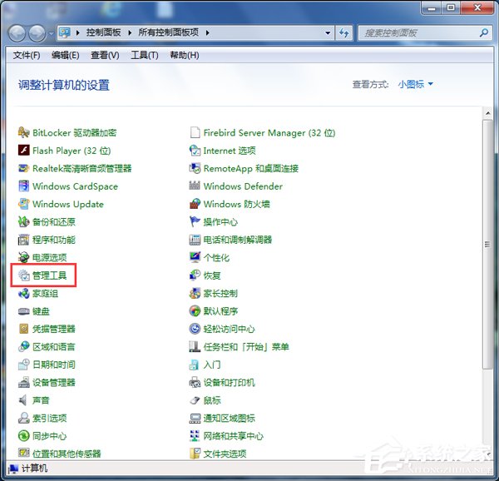This screenshot has height=481, width=499.
Task: Open the 查看(V) menu
Action: point(105,55)
